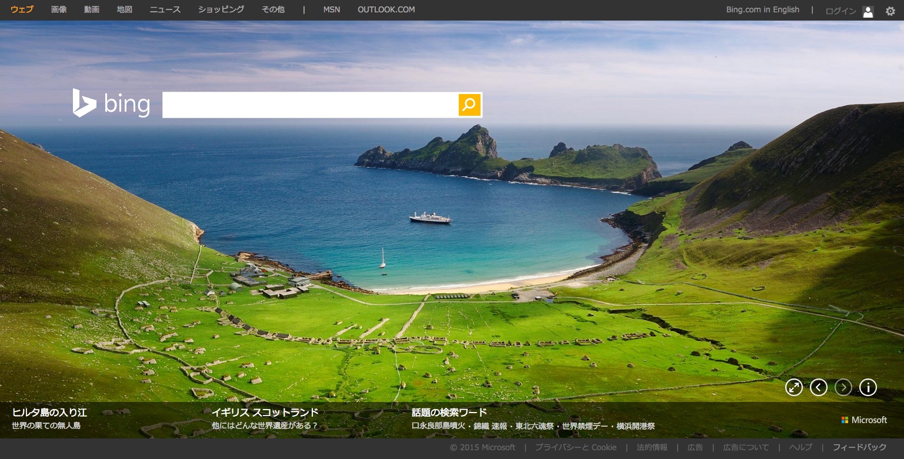
Task: Open image info icon
Action: 868,387
